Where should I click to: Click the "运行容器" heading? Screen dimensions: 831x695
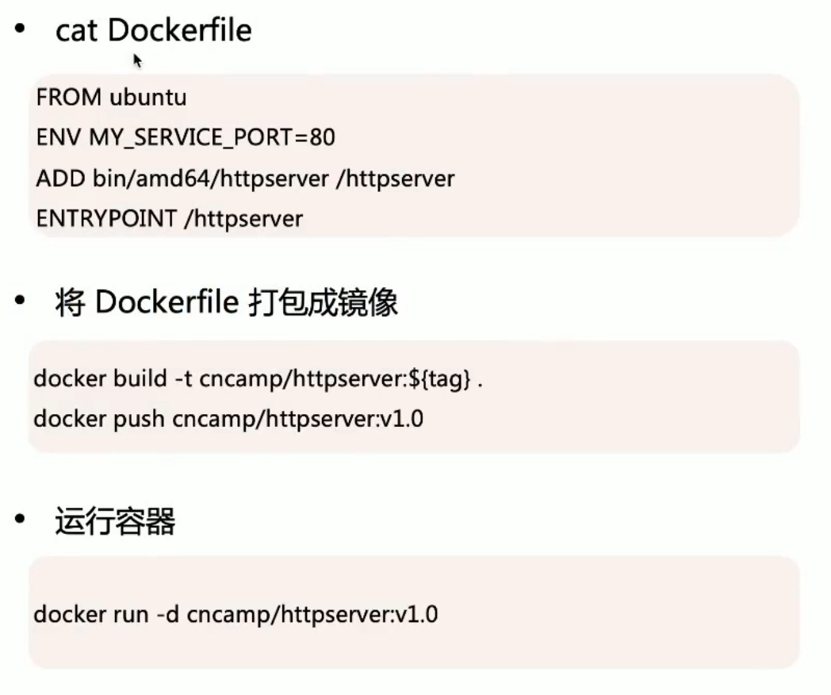coord(115,521)
